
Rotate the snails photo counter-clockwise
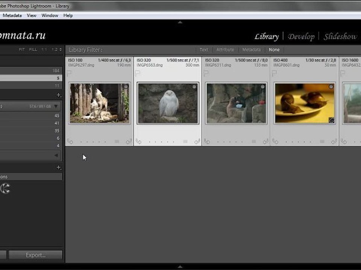coord(275,141)
